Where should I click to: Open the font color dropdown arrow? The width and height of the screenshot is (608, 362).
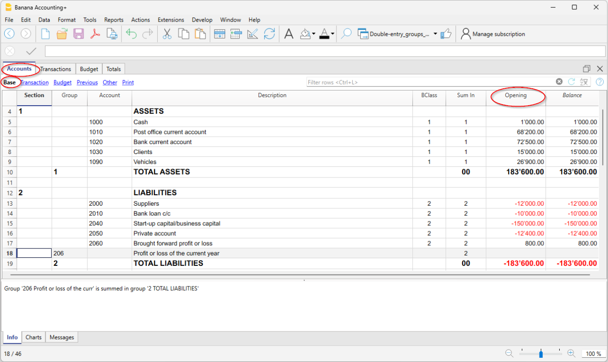[332, 34]
